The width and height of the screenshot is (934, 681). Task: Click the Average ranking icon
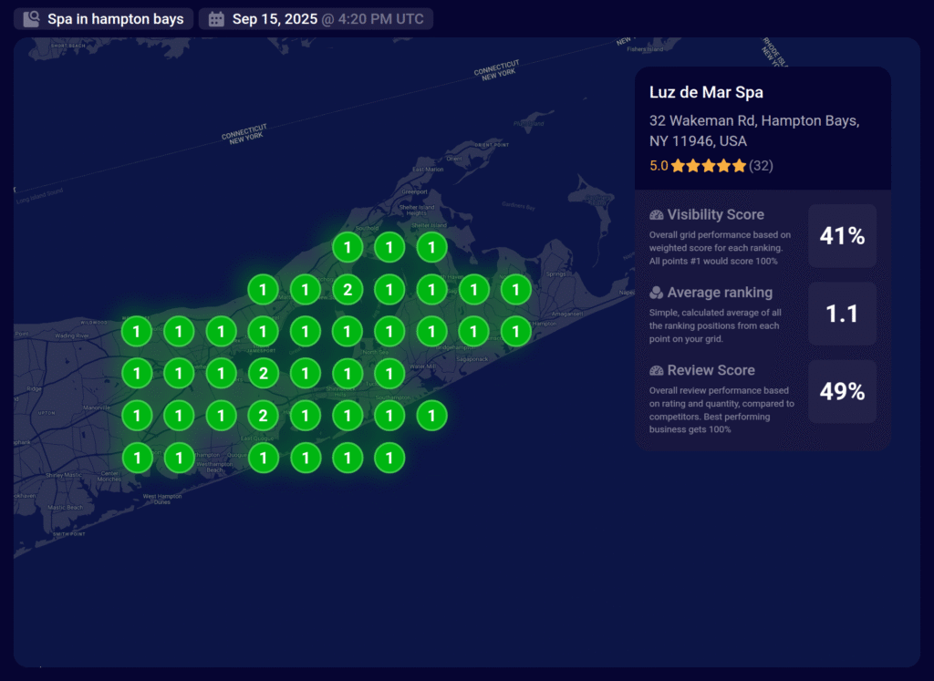(657, 293)
